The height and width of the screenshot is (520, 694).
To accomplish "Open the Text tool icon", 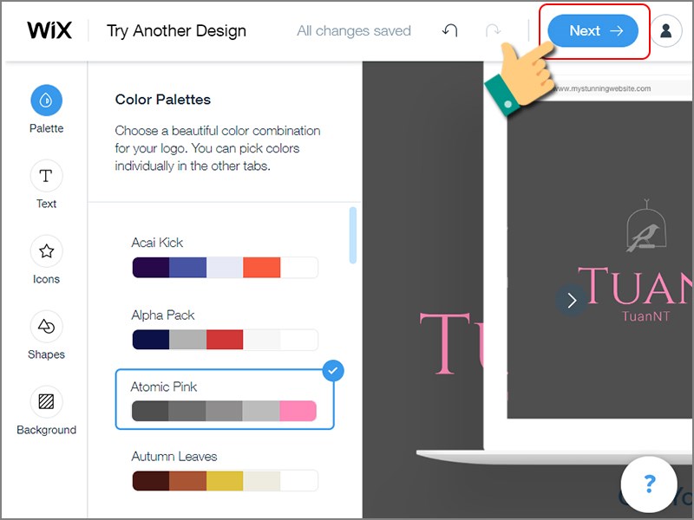I will click(46, 176).
